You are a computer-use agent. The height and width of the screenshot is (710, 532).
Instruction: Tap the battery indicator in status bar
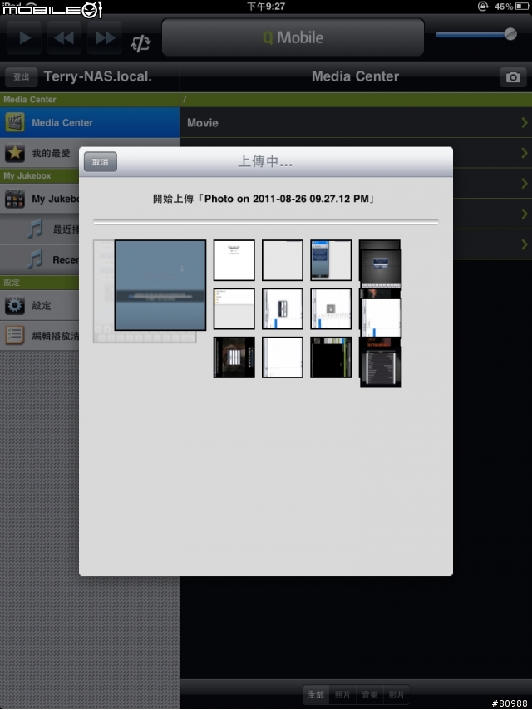[x=522, y=7]
